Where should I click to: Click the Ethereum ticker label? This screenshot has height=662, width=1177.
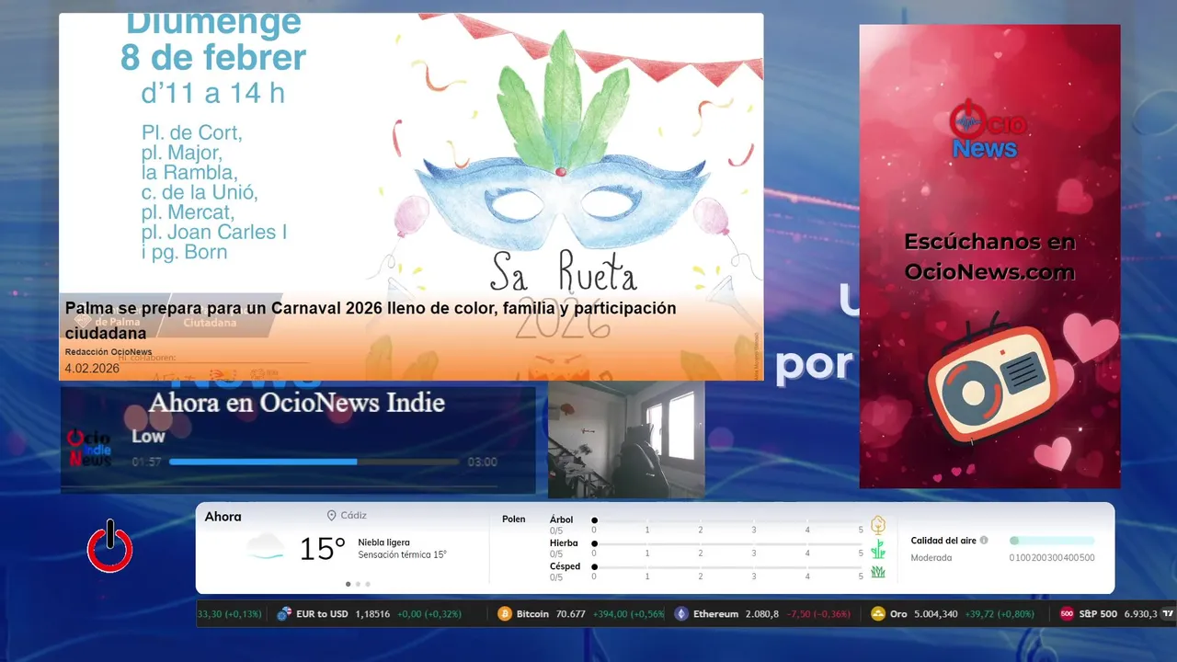(x=715, y=613)
